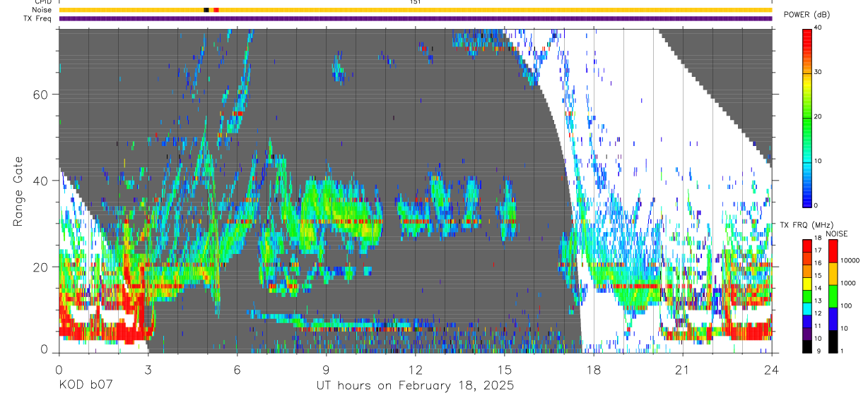
Task: Click the 40 label on POWER colorbar
Action: [x=819, y=28]
